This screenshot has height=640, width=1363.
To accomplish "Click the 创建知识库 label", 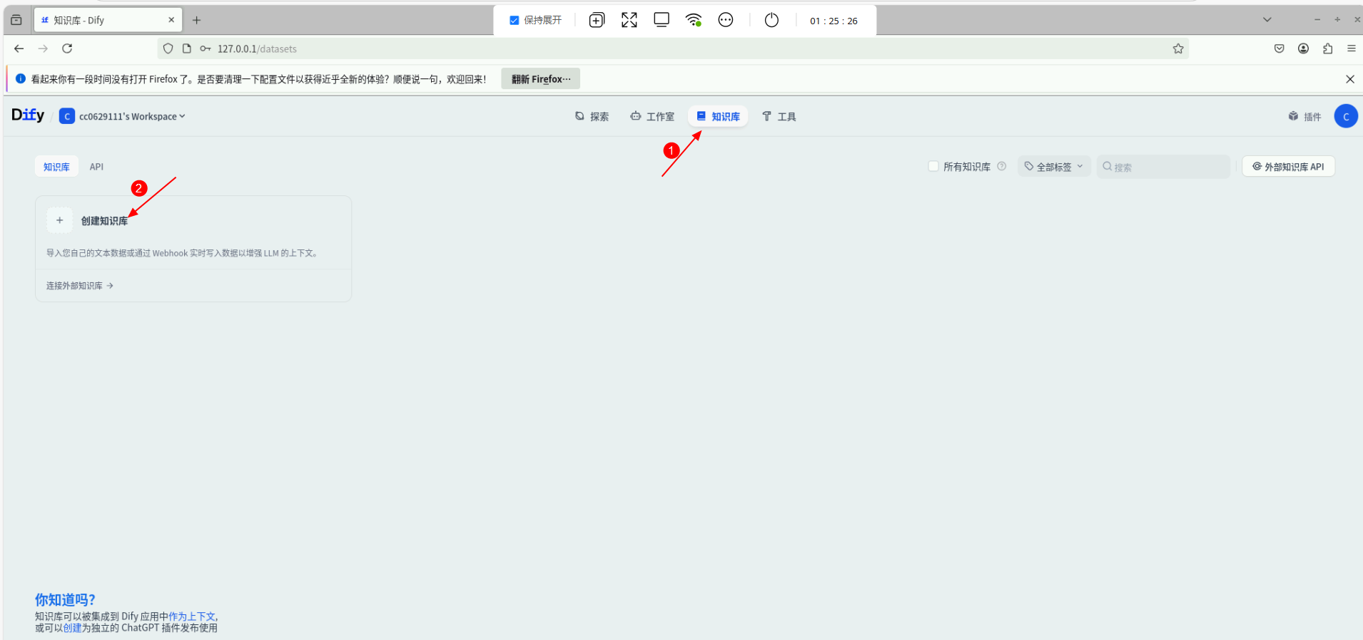I will (104, 221).
